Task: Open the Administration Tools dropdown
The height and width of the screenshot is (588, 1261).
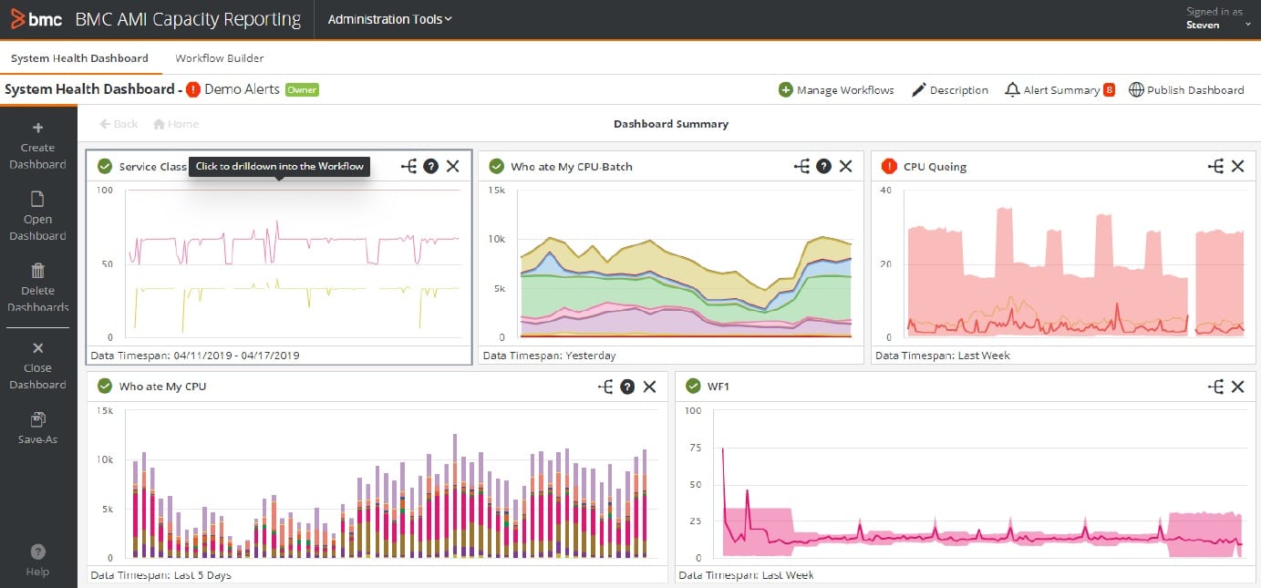Action: [389, 19]
